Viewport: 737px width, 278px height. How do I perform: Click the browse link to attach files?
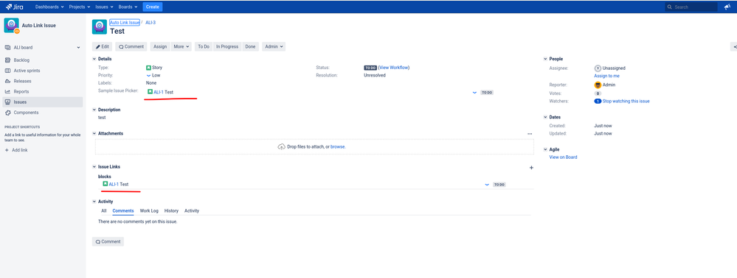337,147
